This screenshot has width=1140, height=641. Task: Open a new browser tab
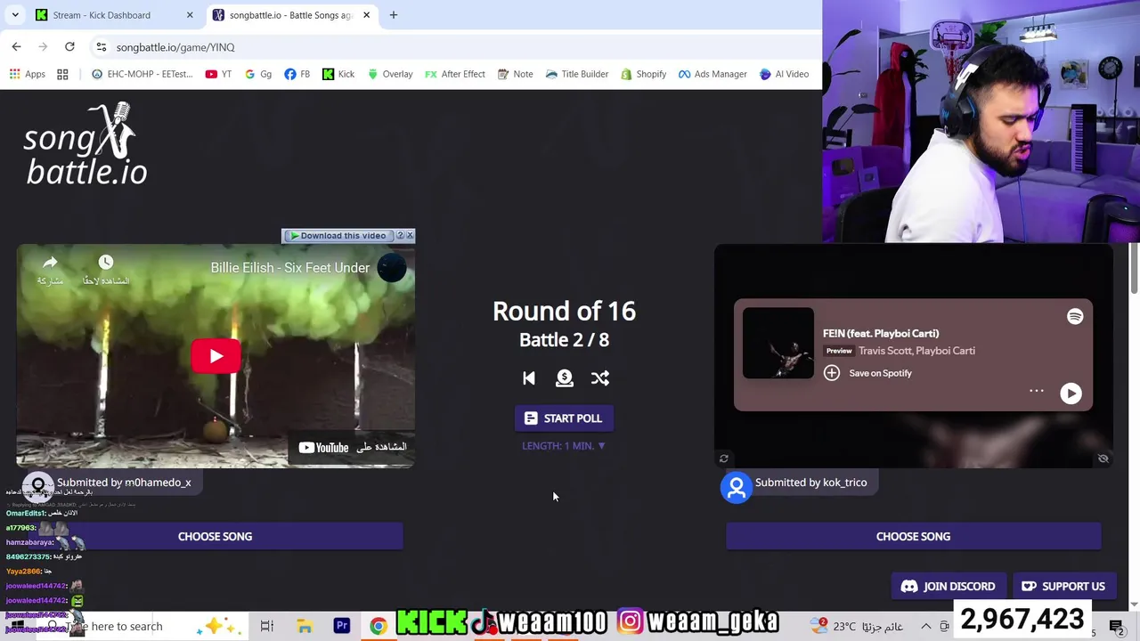coord(394,15)
